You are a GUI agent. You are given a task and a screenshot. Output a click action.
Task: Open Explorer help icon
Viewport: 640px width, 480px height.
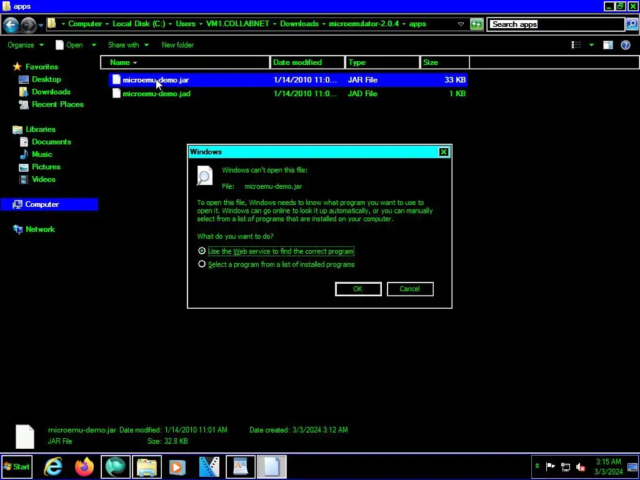(x=625, y=45)
